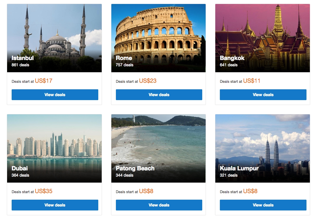Image resolution: width=315 pixels, height=219 pixels.
Task: Click View deals button for Istanbul
Action: (55, 95)
